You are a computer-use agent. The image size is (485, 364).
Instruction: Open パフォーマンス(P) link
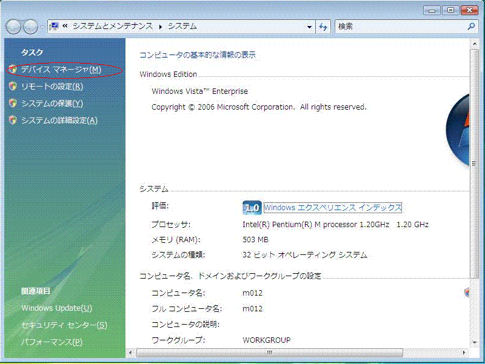point(52,342)
